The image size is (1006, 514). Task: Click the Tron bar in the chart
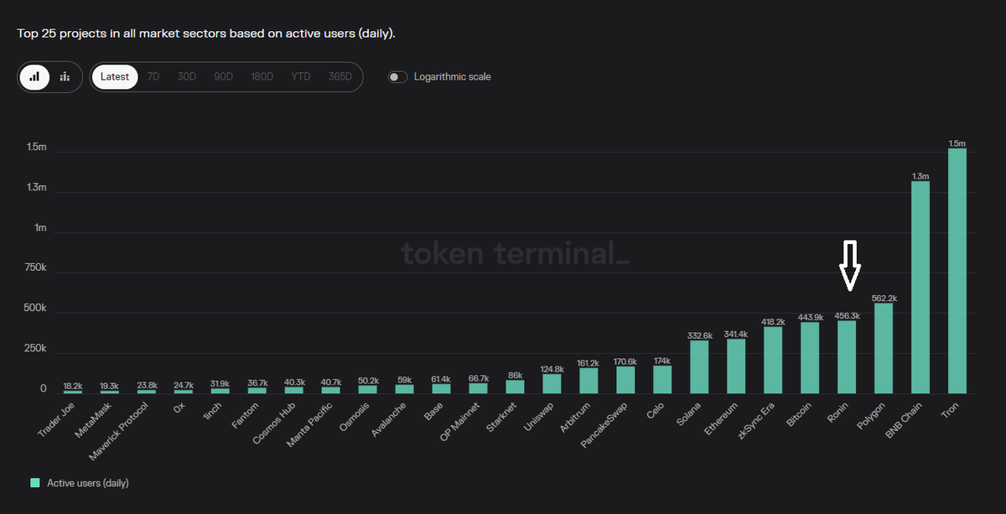(957, 271)
